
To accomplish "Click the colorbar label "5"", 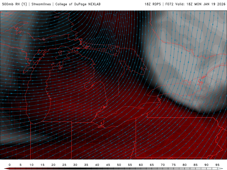I will tap(20, 165).
